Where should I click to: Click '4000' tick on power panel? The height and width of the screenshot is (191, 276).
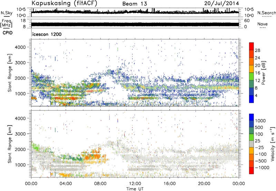click(20, 47)
